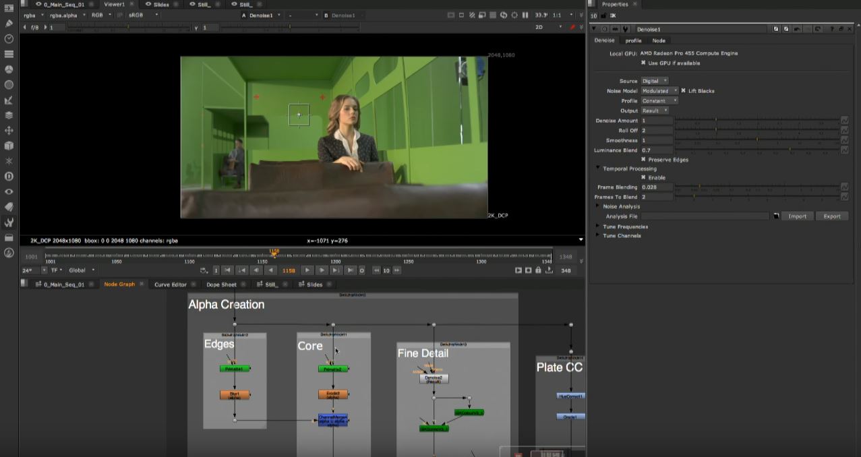Image resolution: width=861 pixels, height=457 pixels.
Task: Click the timeline lock icon
Action: coord(538,270)
